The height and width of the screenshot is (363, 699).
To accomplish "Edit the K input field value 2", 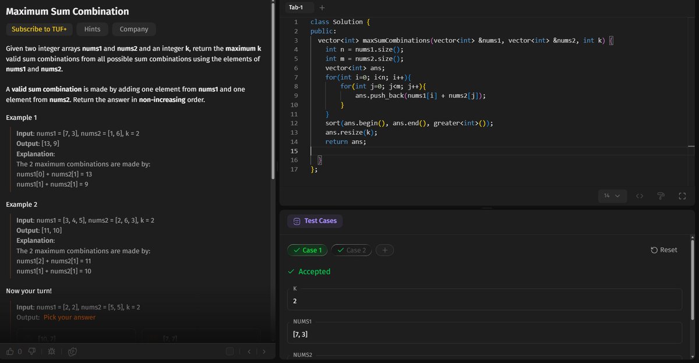I will click(x=484, y=300).
